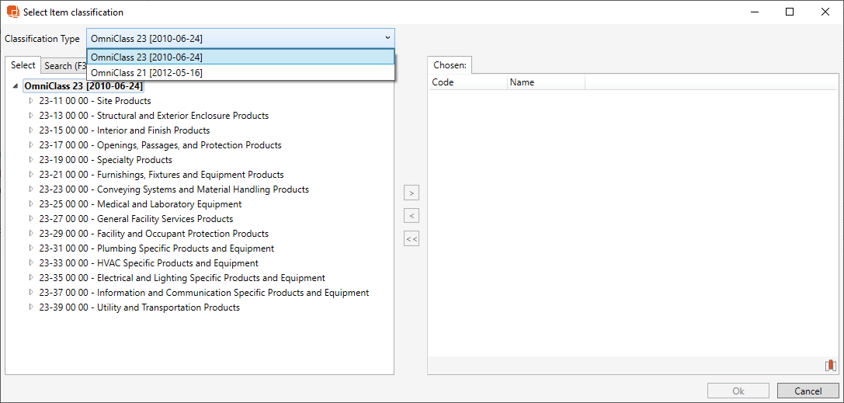Pick OmniClass 23 [2010-06-24] option in list
This screenshot has width=844, height=403.
coord(147,57)
